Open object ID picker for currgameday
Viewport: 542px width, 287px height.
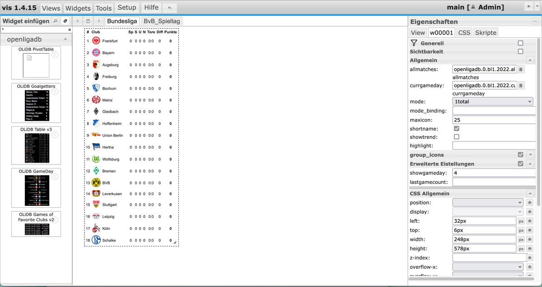(x=520, y=86)
